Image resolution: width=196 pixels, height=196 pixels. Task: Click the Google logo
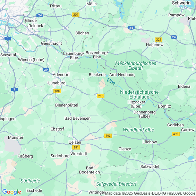coord(12,191)
